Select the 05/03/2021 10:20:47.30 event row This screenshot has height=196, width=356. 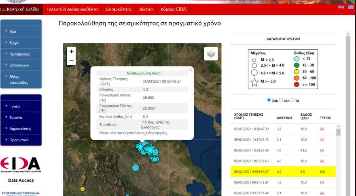283,129
